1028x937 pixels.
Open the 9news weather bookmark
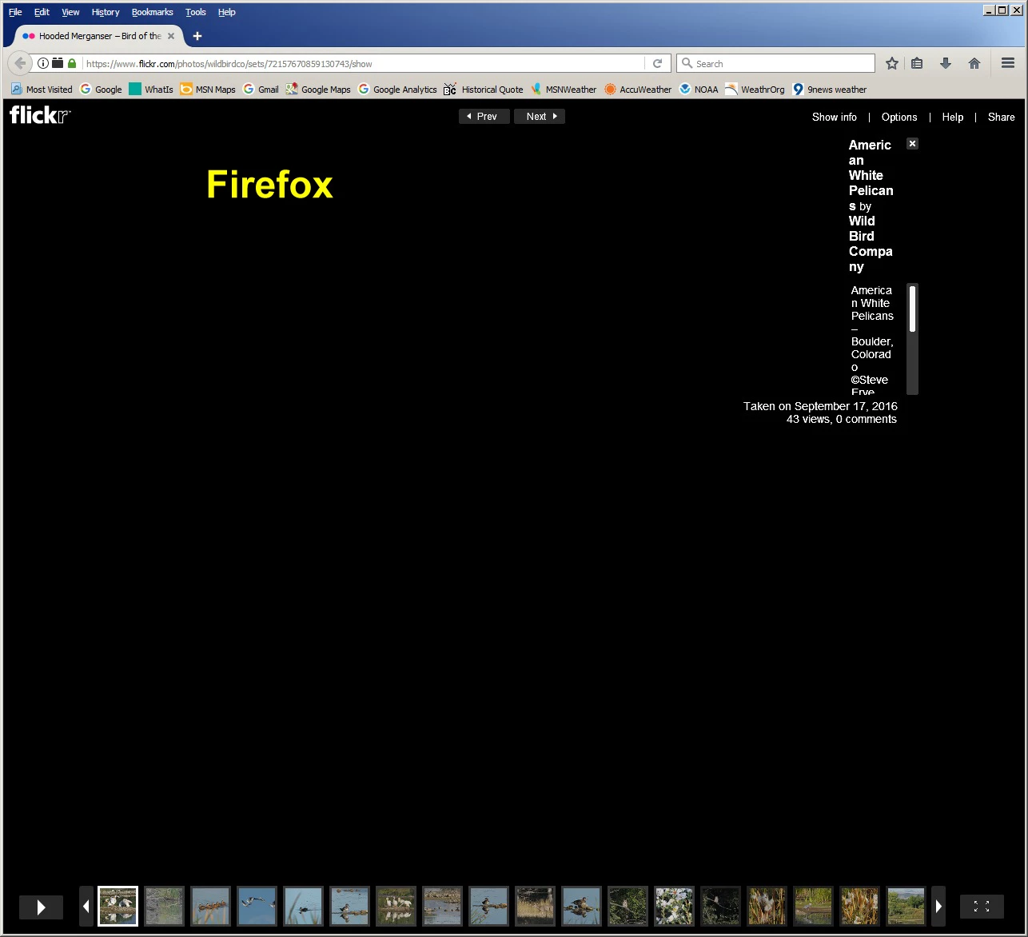click(829, 90)
